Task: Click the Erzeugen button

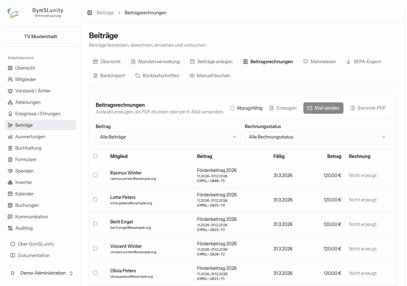Action: coord(283,108)
